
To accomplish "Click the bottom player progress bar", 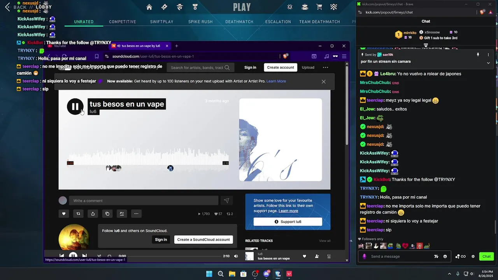I will point(174,256).
